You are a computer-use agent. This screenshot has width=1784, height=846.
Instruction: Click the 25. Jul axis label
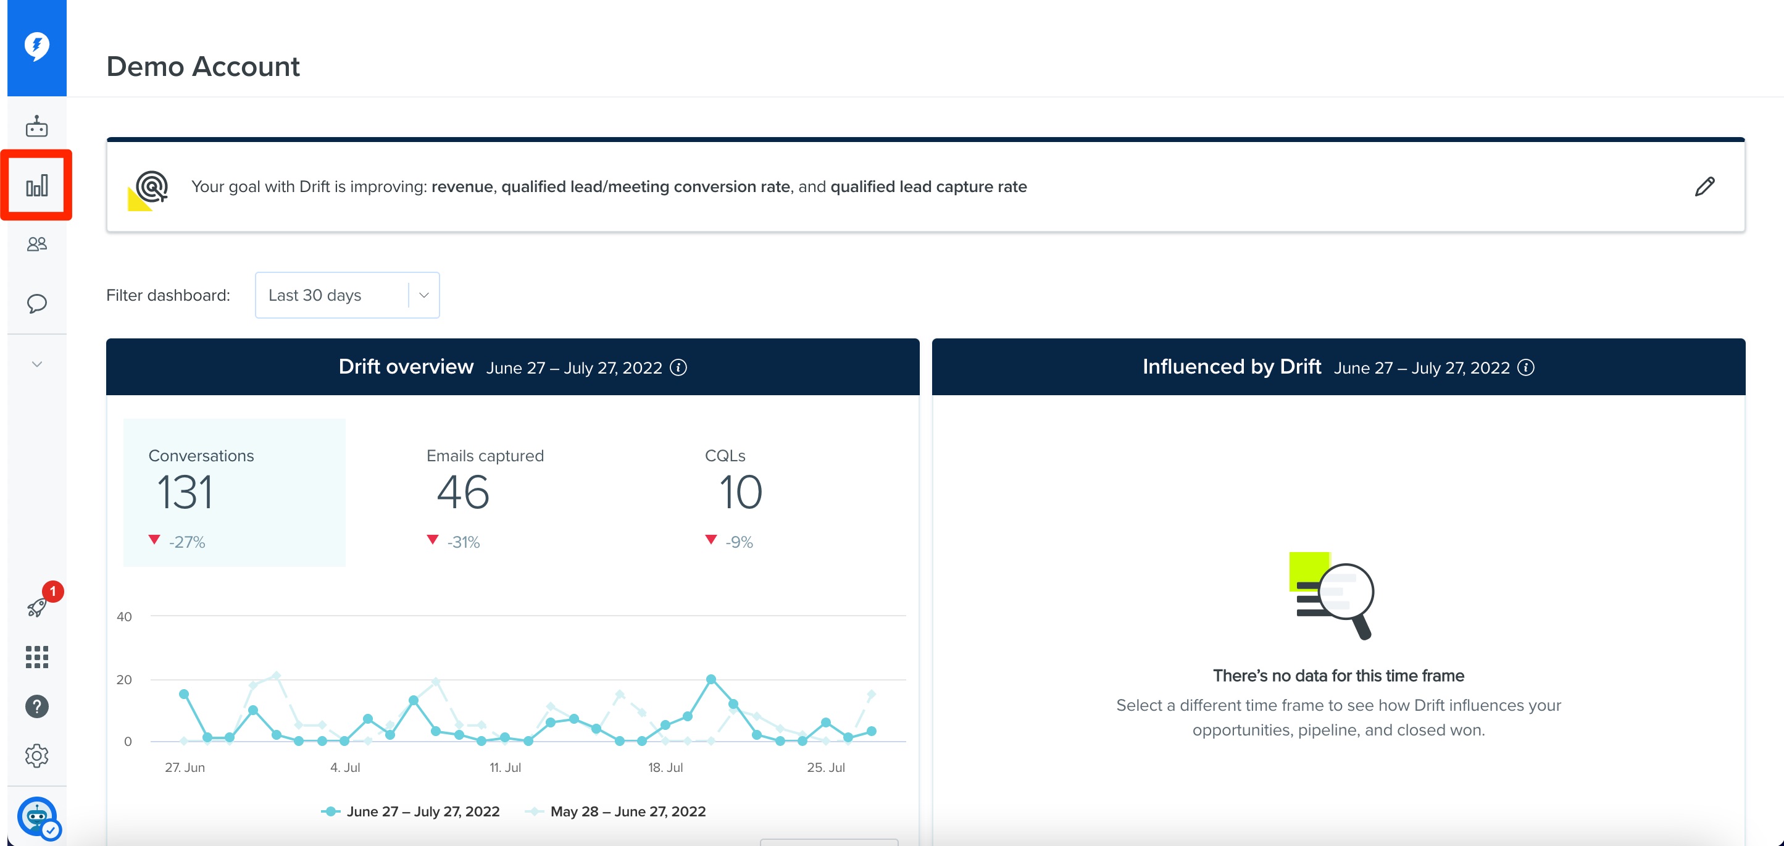point(825,767)
